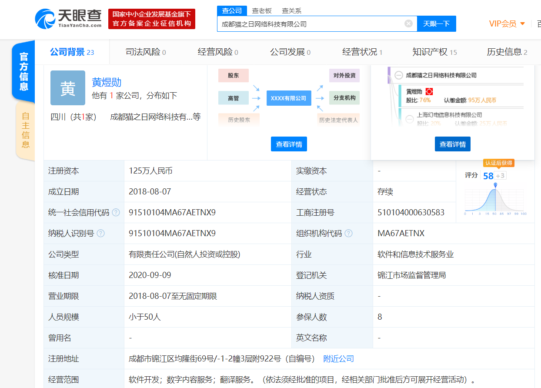Select registration authority 锦江市场监督管理局
541x388 pixels.
(x=412, y=275)
